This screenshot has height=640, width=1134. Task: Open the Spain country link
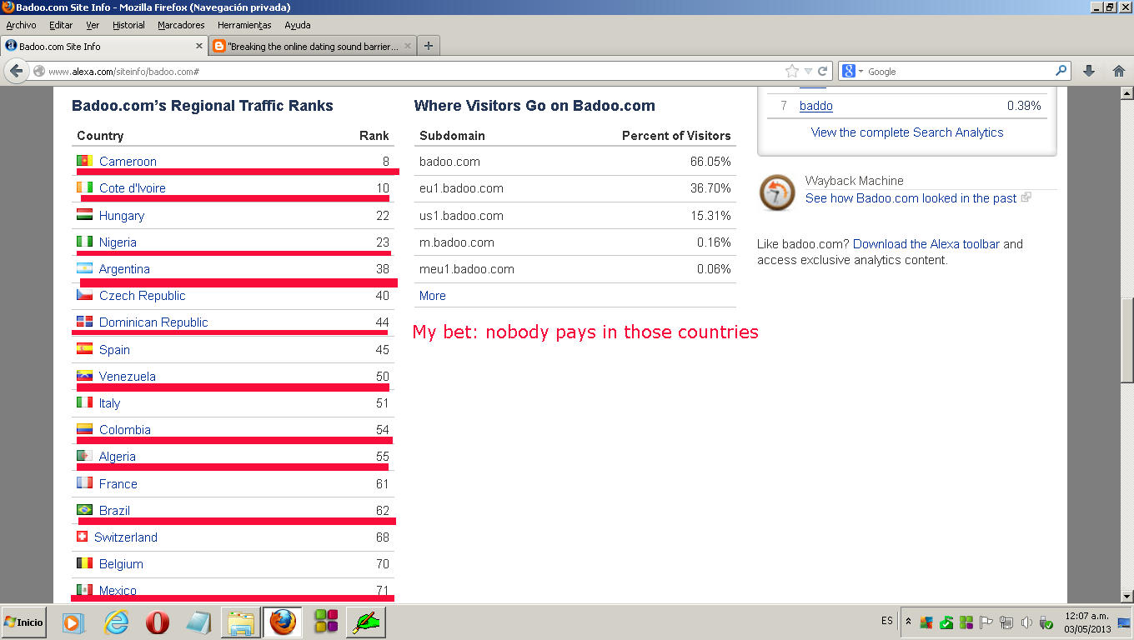(x=114, y=350)
